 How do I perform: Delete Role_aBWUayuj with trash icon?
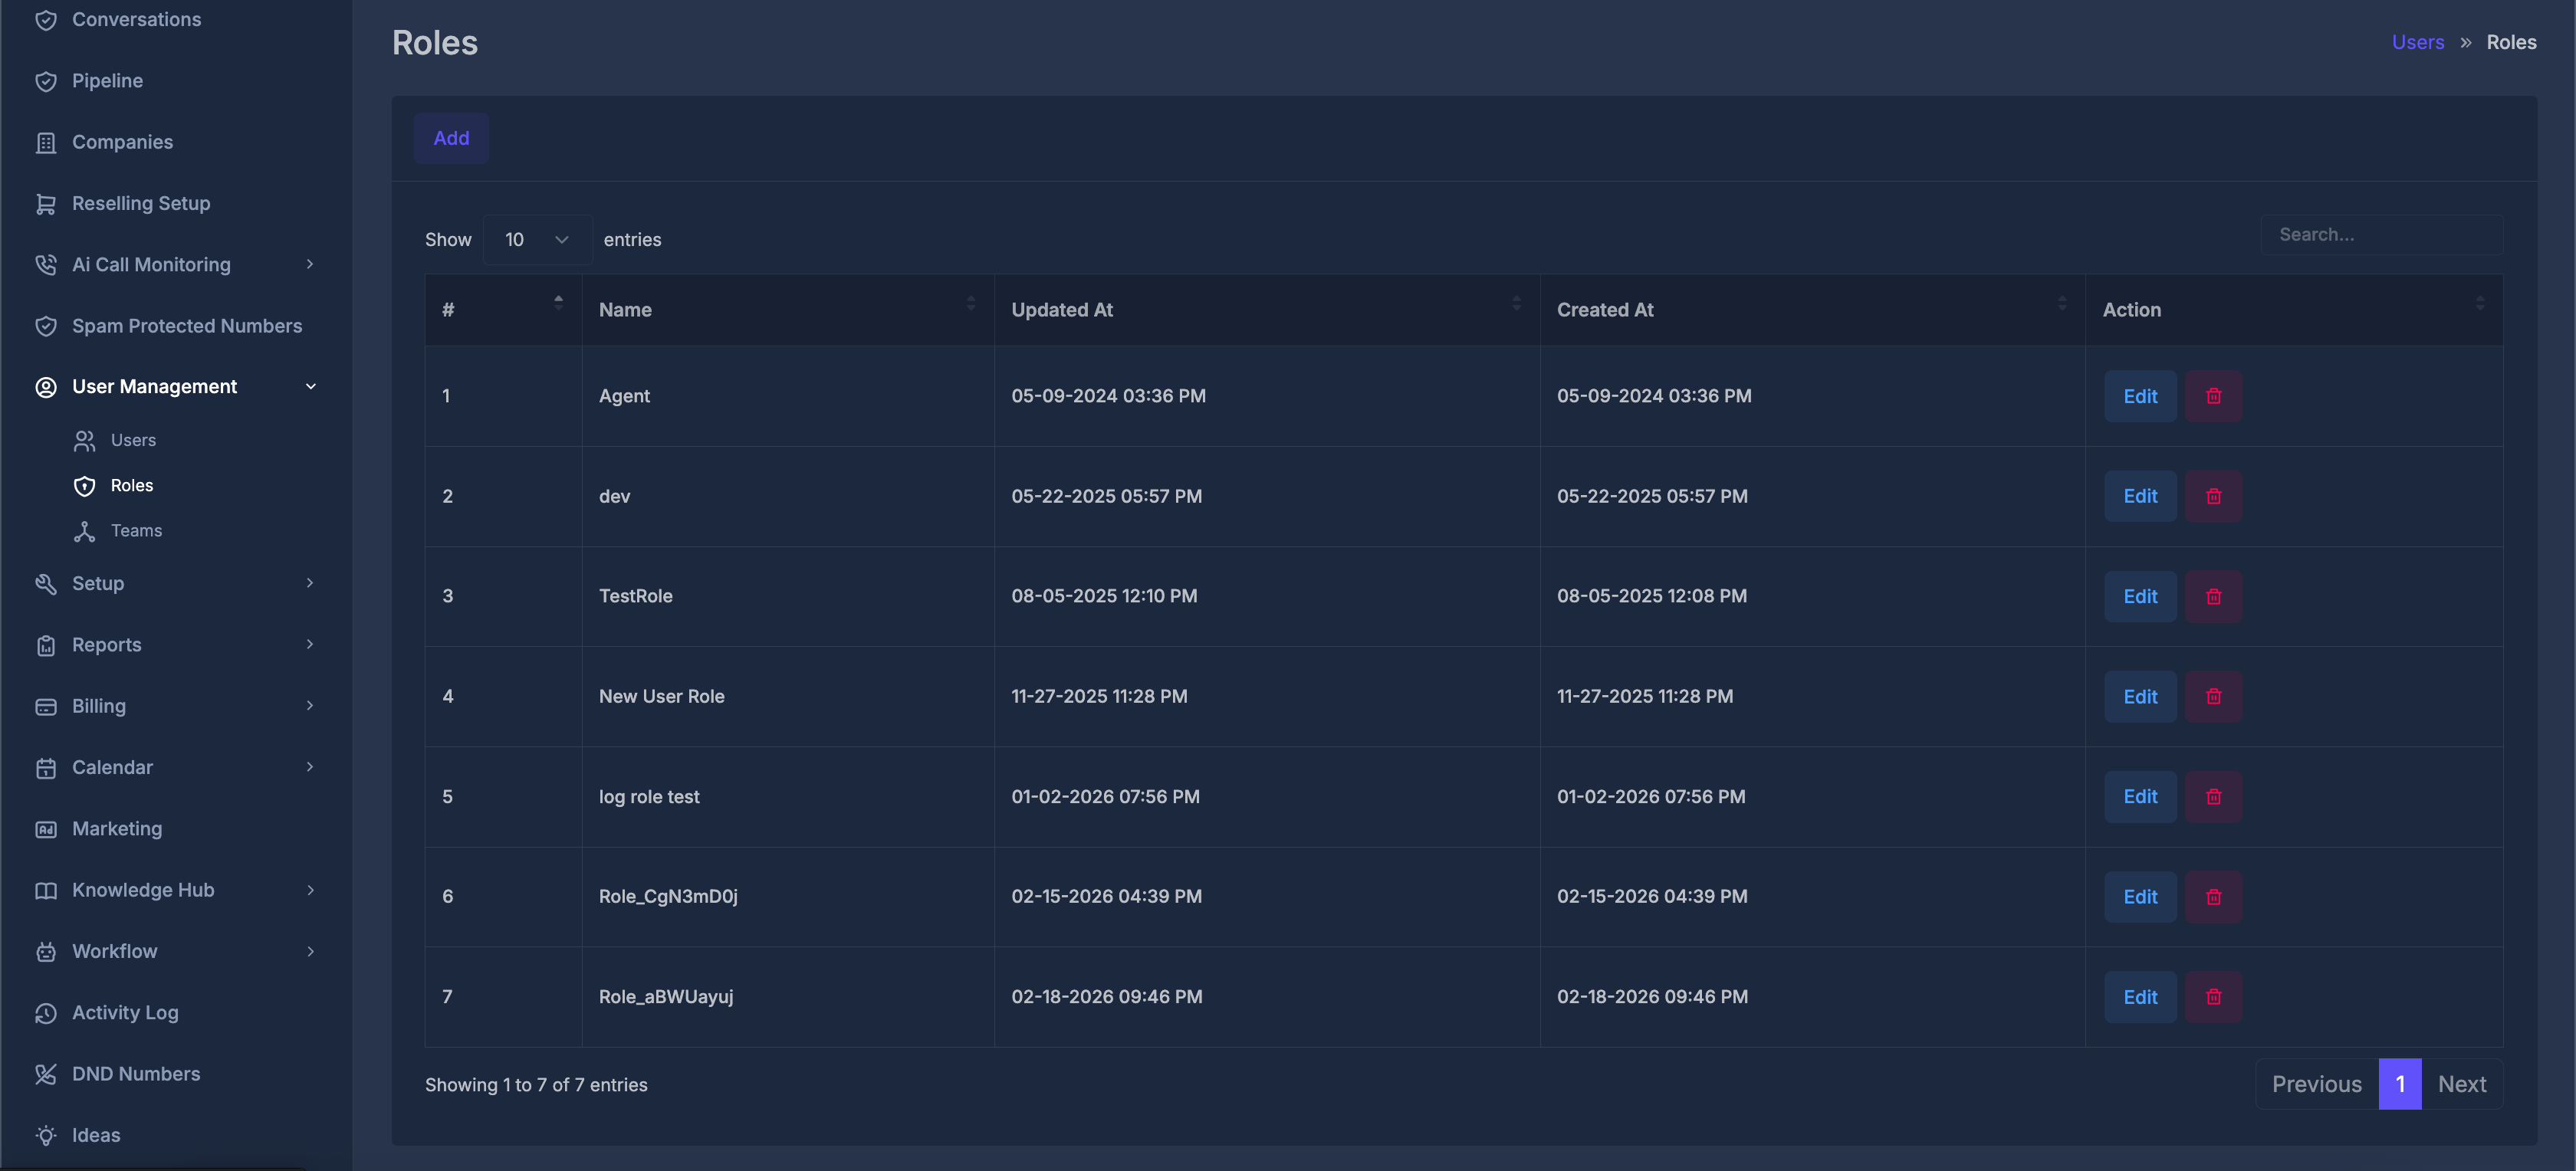coord(2213,997)
